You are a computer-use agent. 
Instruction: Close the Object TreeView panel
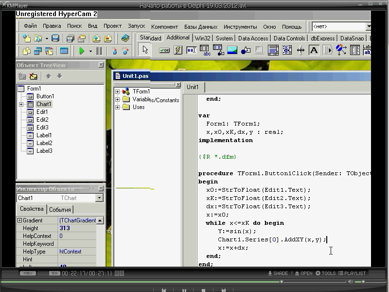[101, 65]
